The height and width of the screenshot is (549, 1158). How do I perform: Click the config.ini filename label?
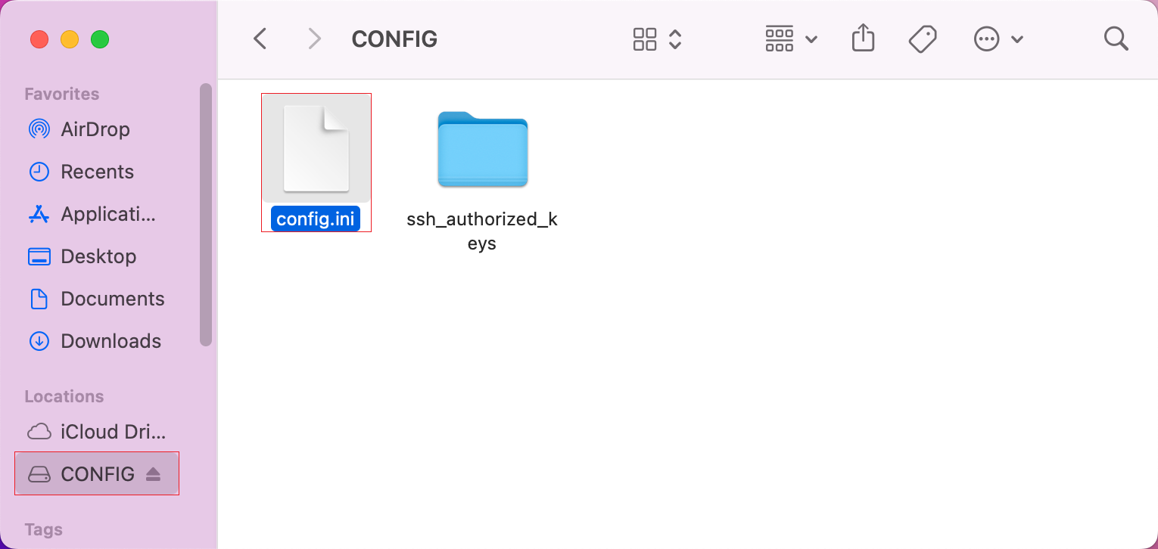coord(316,219)
